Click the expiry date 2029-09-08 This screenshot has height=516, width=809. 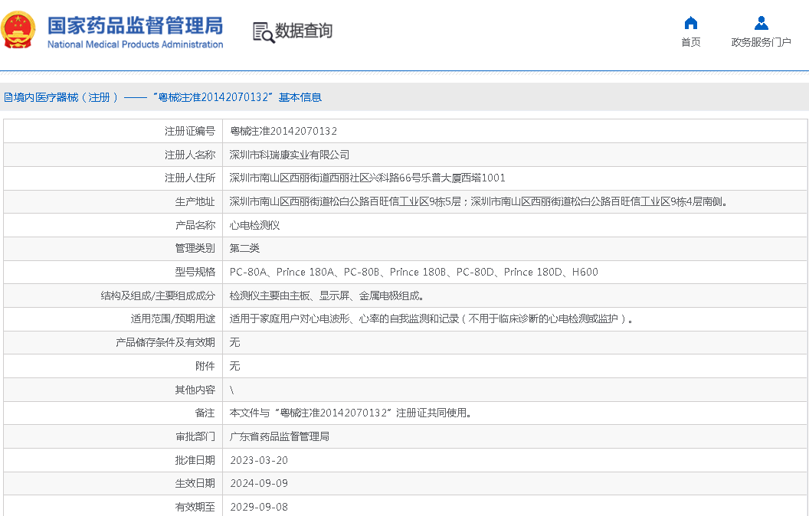(259, 507)
